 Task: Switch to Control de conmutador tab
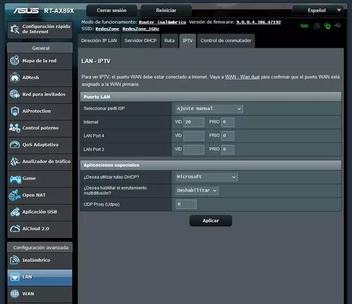click(225, 41)
